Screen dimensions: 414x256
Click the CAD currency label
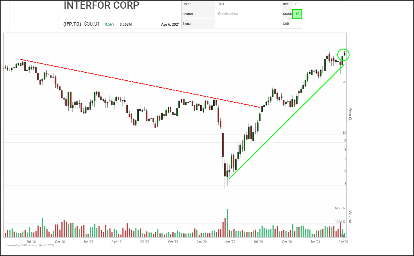(286, 24)
